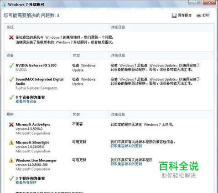This screenshot has height=193, width=218.
Task: Click version 4.5.5096.0 text under ActiveSync
Action: point(29,129)
